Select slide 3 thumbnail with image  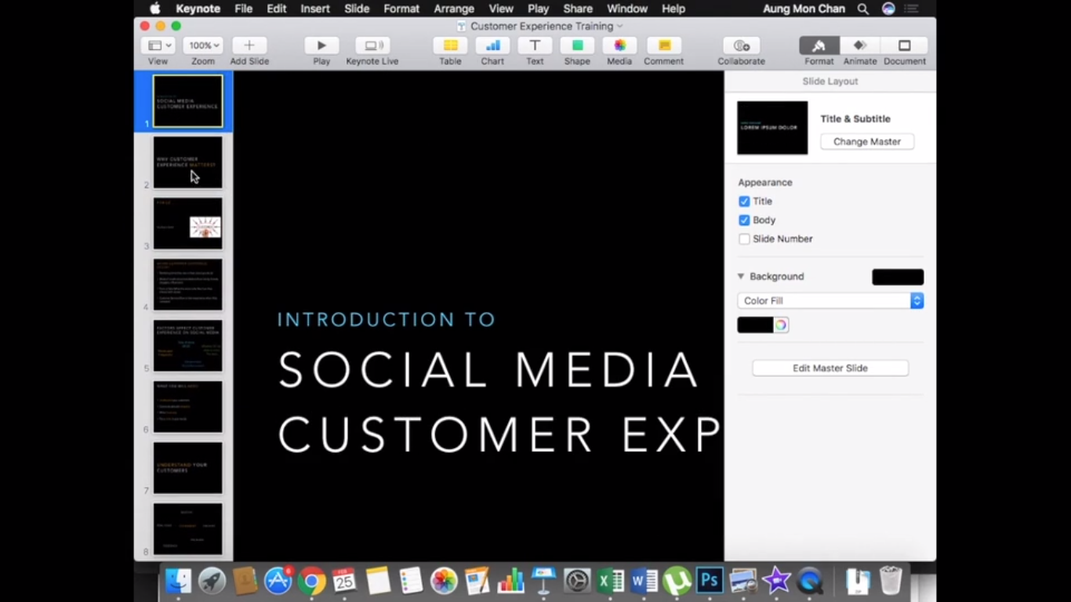[187, 223]
